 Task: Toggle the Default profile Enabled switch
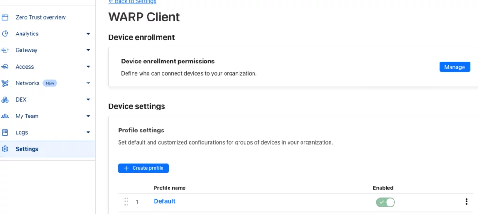tap(385, 202)
